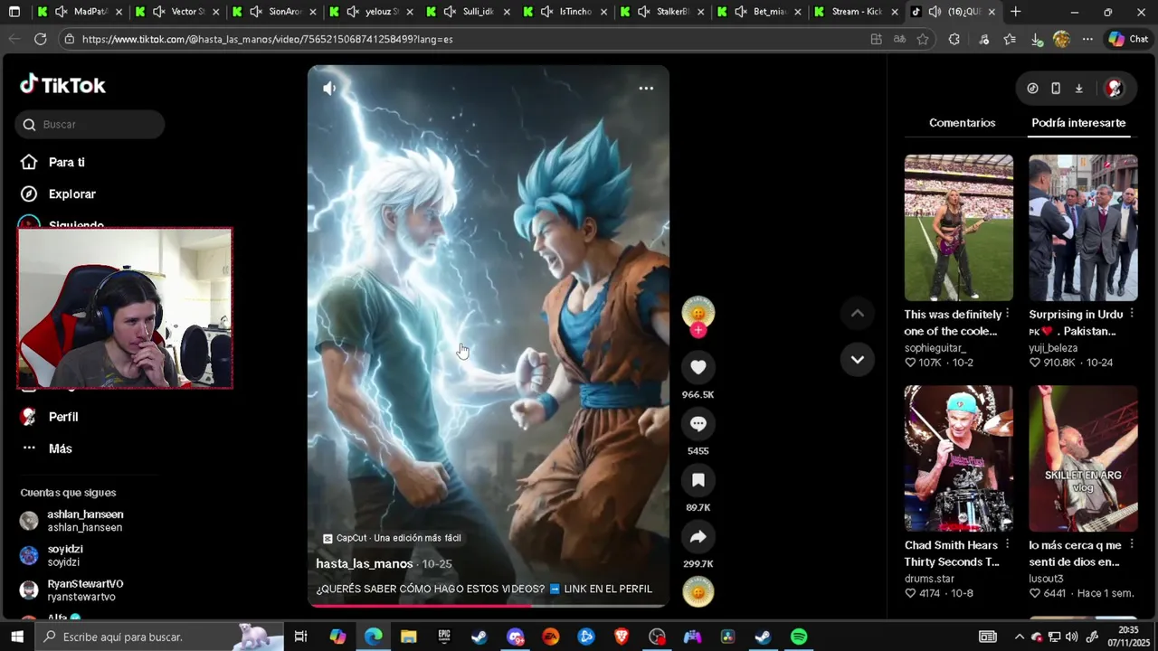The height and width of the screenshot is (651, 1158).
Task: Mute the TikTok video sound
Action: point(329,88)
